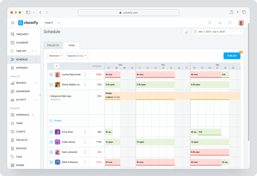Open the apps grid icon beside Clockify logo
257x176 pixels.
[12, 23]
